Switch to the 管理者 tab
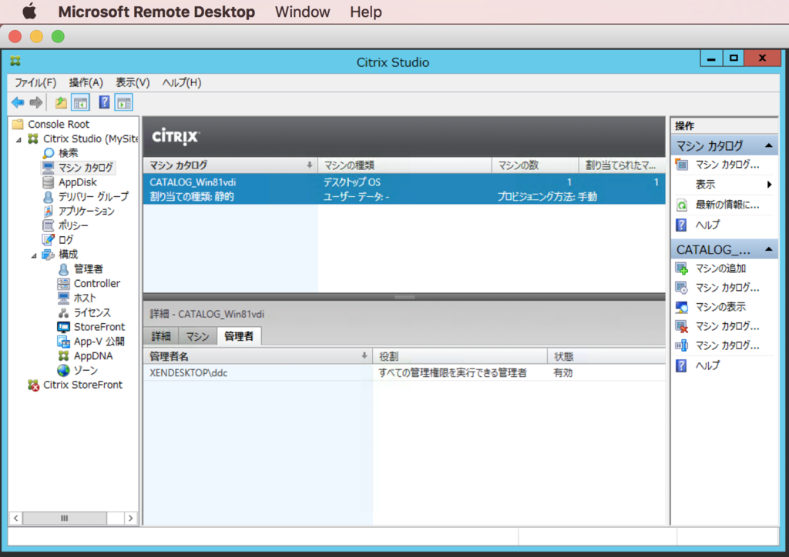Viewport: 789px width, 557px height. [x=239, y=336]
